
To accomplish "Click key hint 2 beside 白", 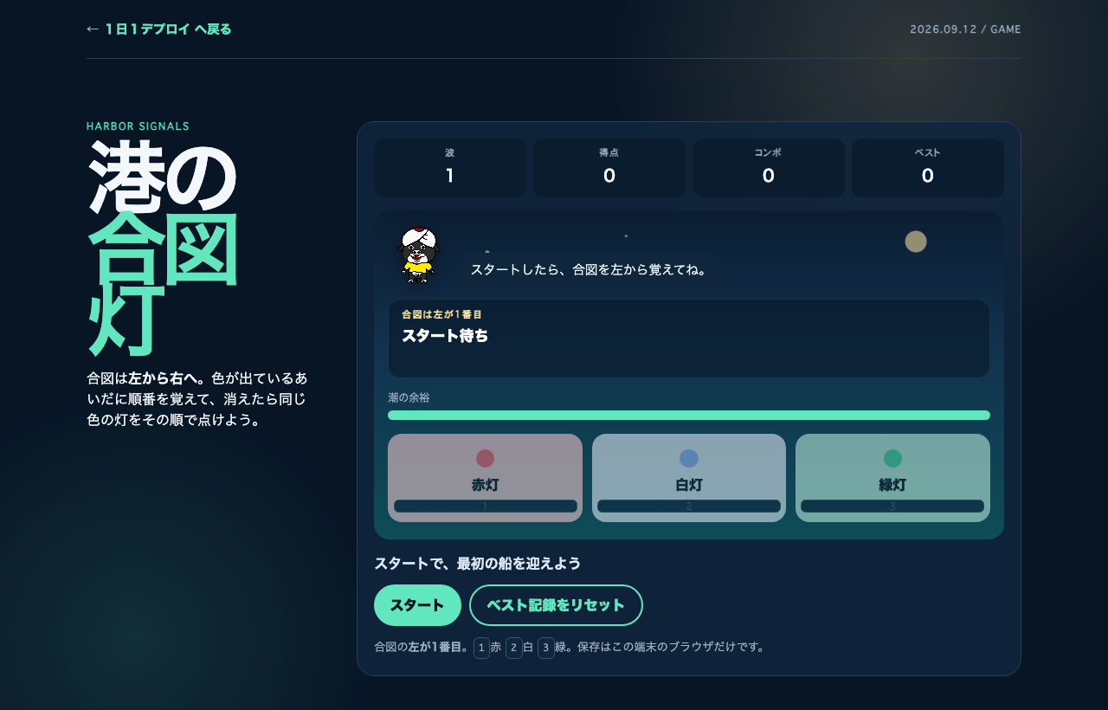I will [514, 647].
